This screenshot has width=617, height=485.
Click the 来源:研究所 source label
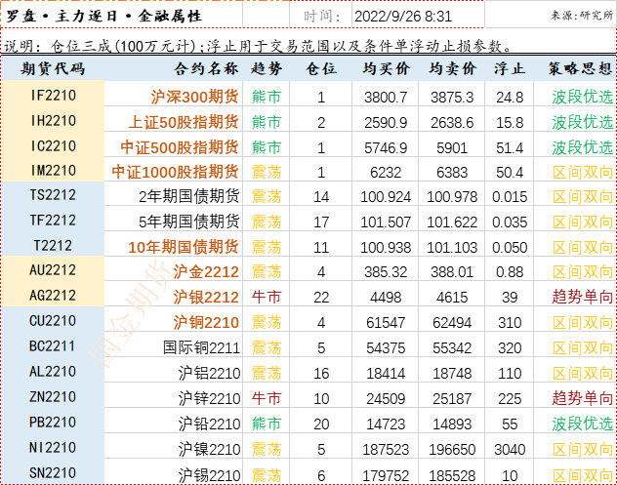point(582,16)
